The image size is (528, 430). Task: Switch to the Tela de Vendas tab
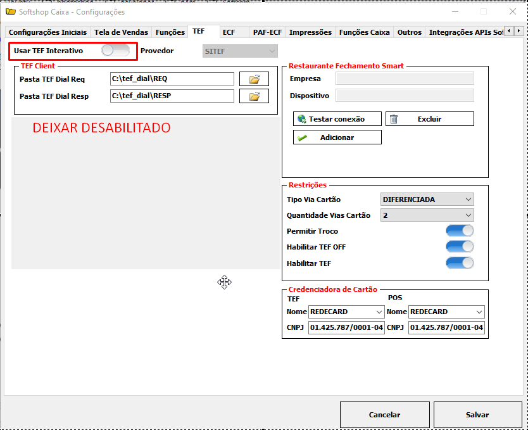(121, 32)
